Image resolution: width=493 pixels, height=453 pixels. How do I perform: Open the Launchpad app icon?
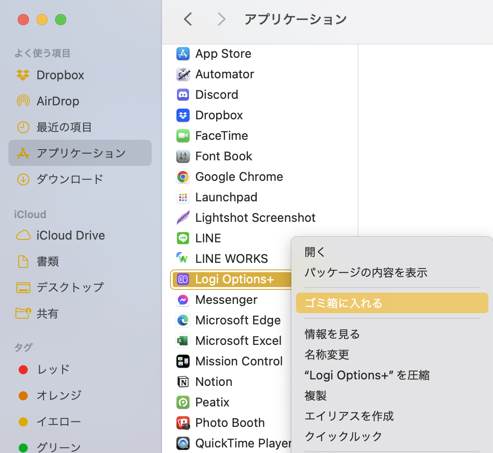(183, 197)
